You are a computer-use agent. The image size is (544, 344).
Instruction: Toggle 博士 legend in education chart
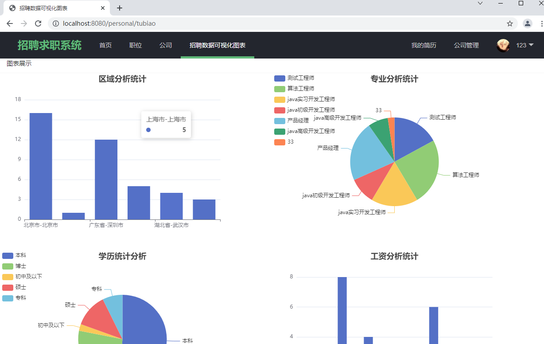(14, 266)
